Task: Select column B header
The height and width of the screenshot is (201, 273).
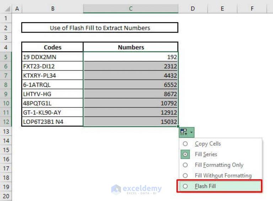Action: pyautogui.click(x=53, y=9)
